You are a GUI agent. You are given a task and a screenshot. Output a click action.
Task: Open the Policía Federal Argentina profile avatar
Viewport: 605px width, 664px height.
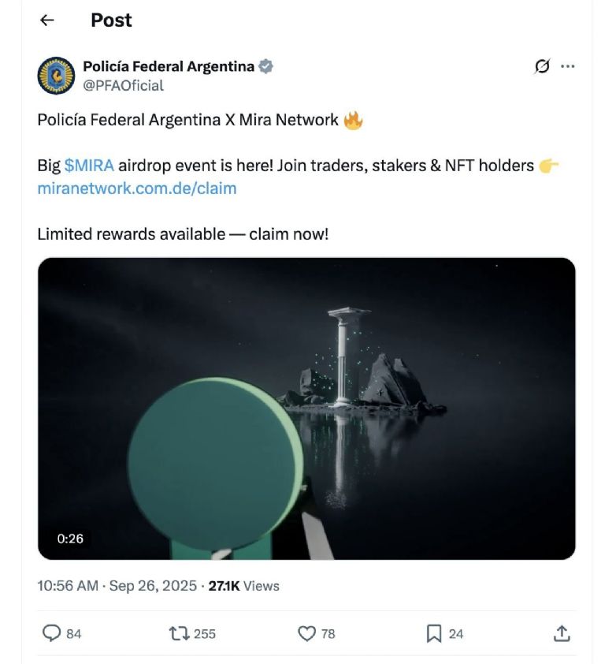coord(56,76)
